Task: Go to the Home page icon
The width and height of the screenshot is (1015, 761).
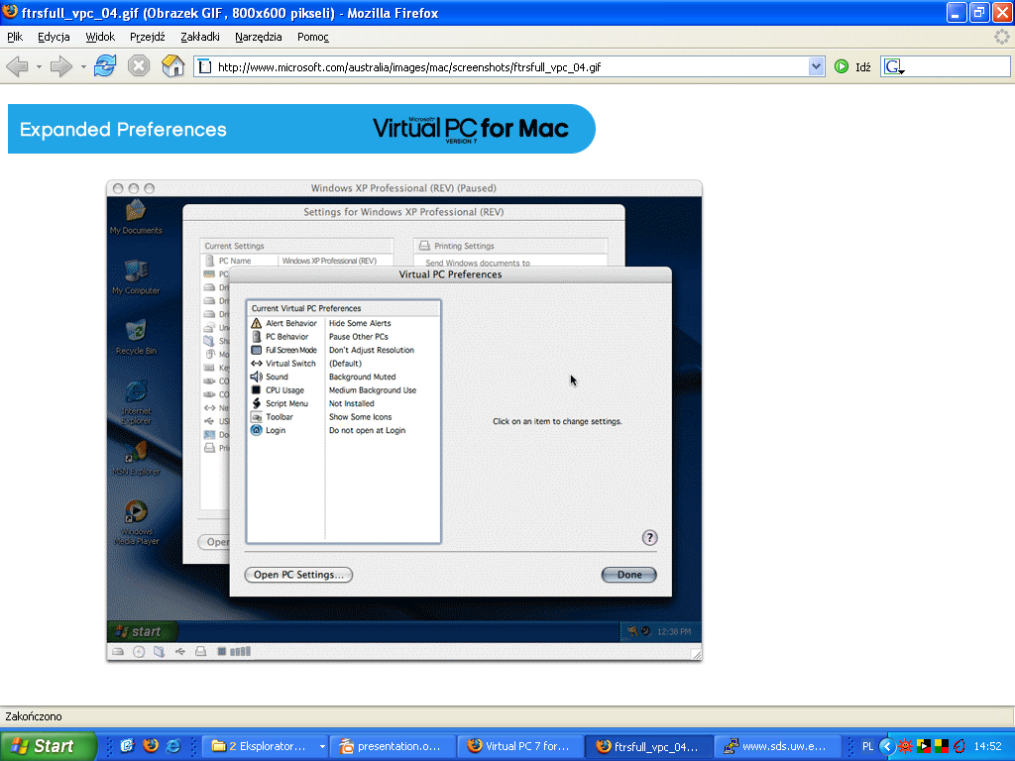Action: pos(172,65)
